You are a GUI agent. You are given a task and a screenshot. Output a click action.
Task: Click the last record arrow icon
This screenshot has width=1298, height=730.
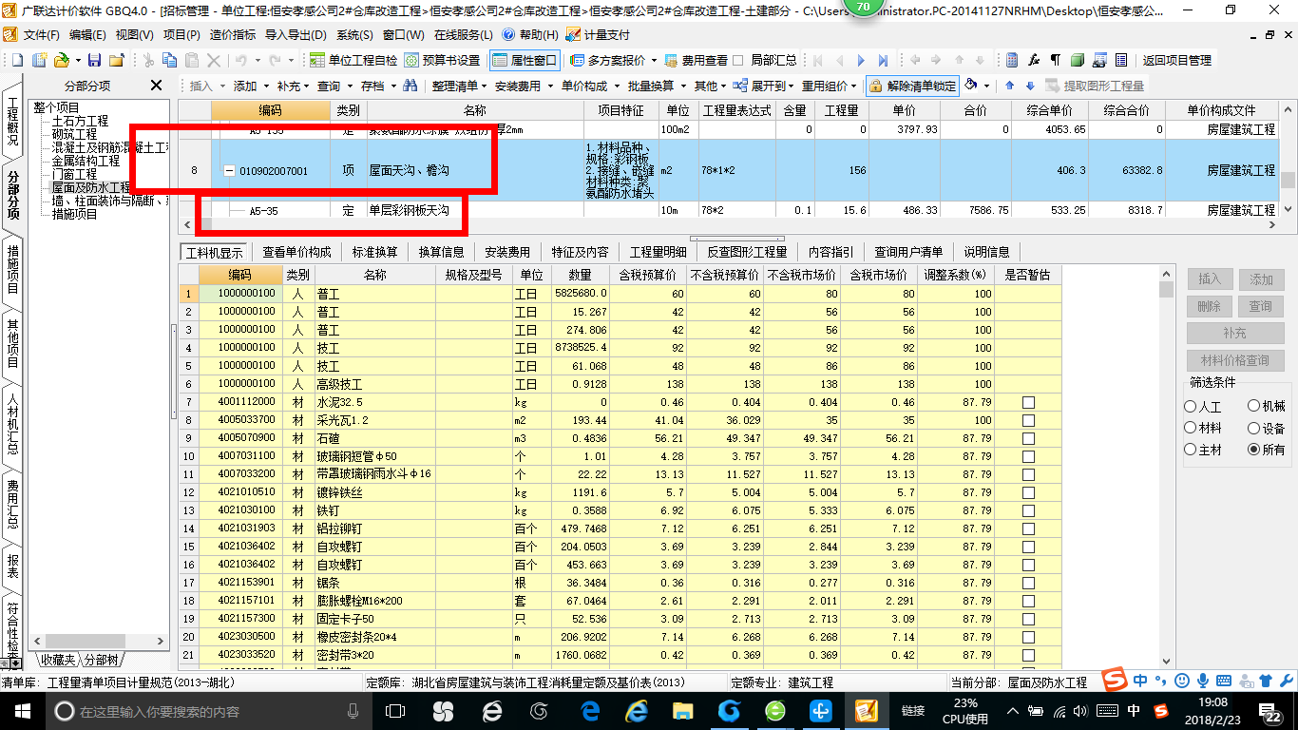coord(883,60)
